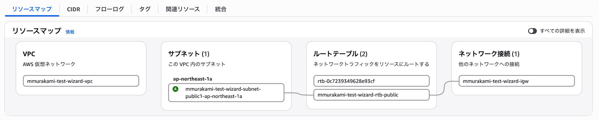Open the リソースマップ tab

32,9
